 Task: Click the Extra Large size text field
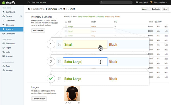(x=85, y=62)
